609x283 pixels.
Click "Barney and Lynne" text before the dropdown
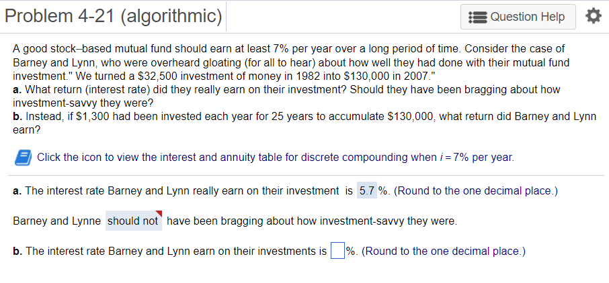pyautogui.click(x=58, y=221)
